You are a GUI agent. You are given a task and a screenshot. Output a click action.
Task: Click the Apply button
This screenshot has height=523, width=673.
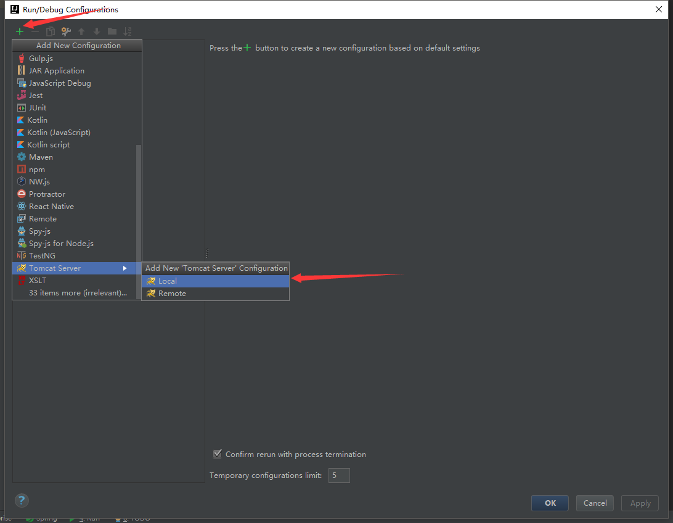[640, 503]
